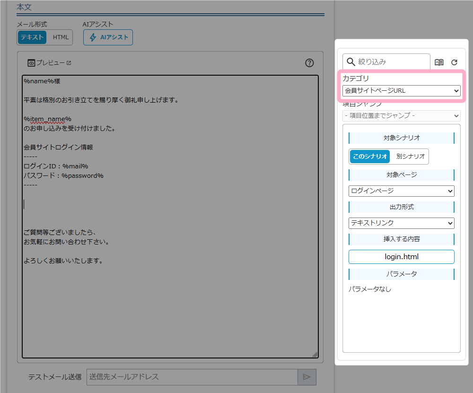Viewport: 473px width, 393px height.
Task: Switch mail format to HTML
Action: [x=61, y=37]
